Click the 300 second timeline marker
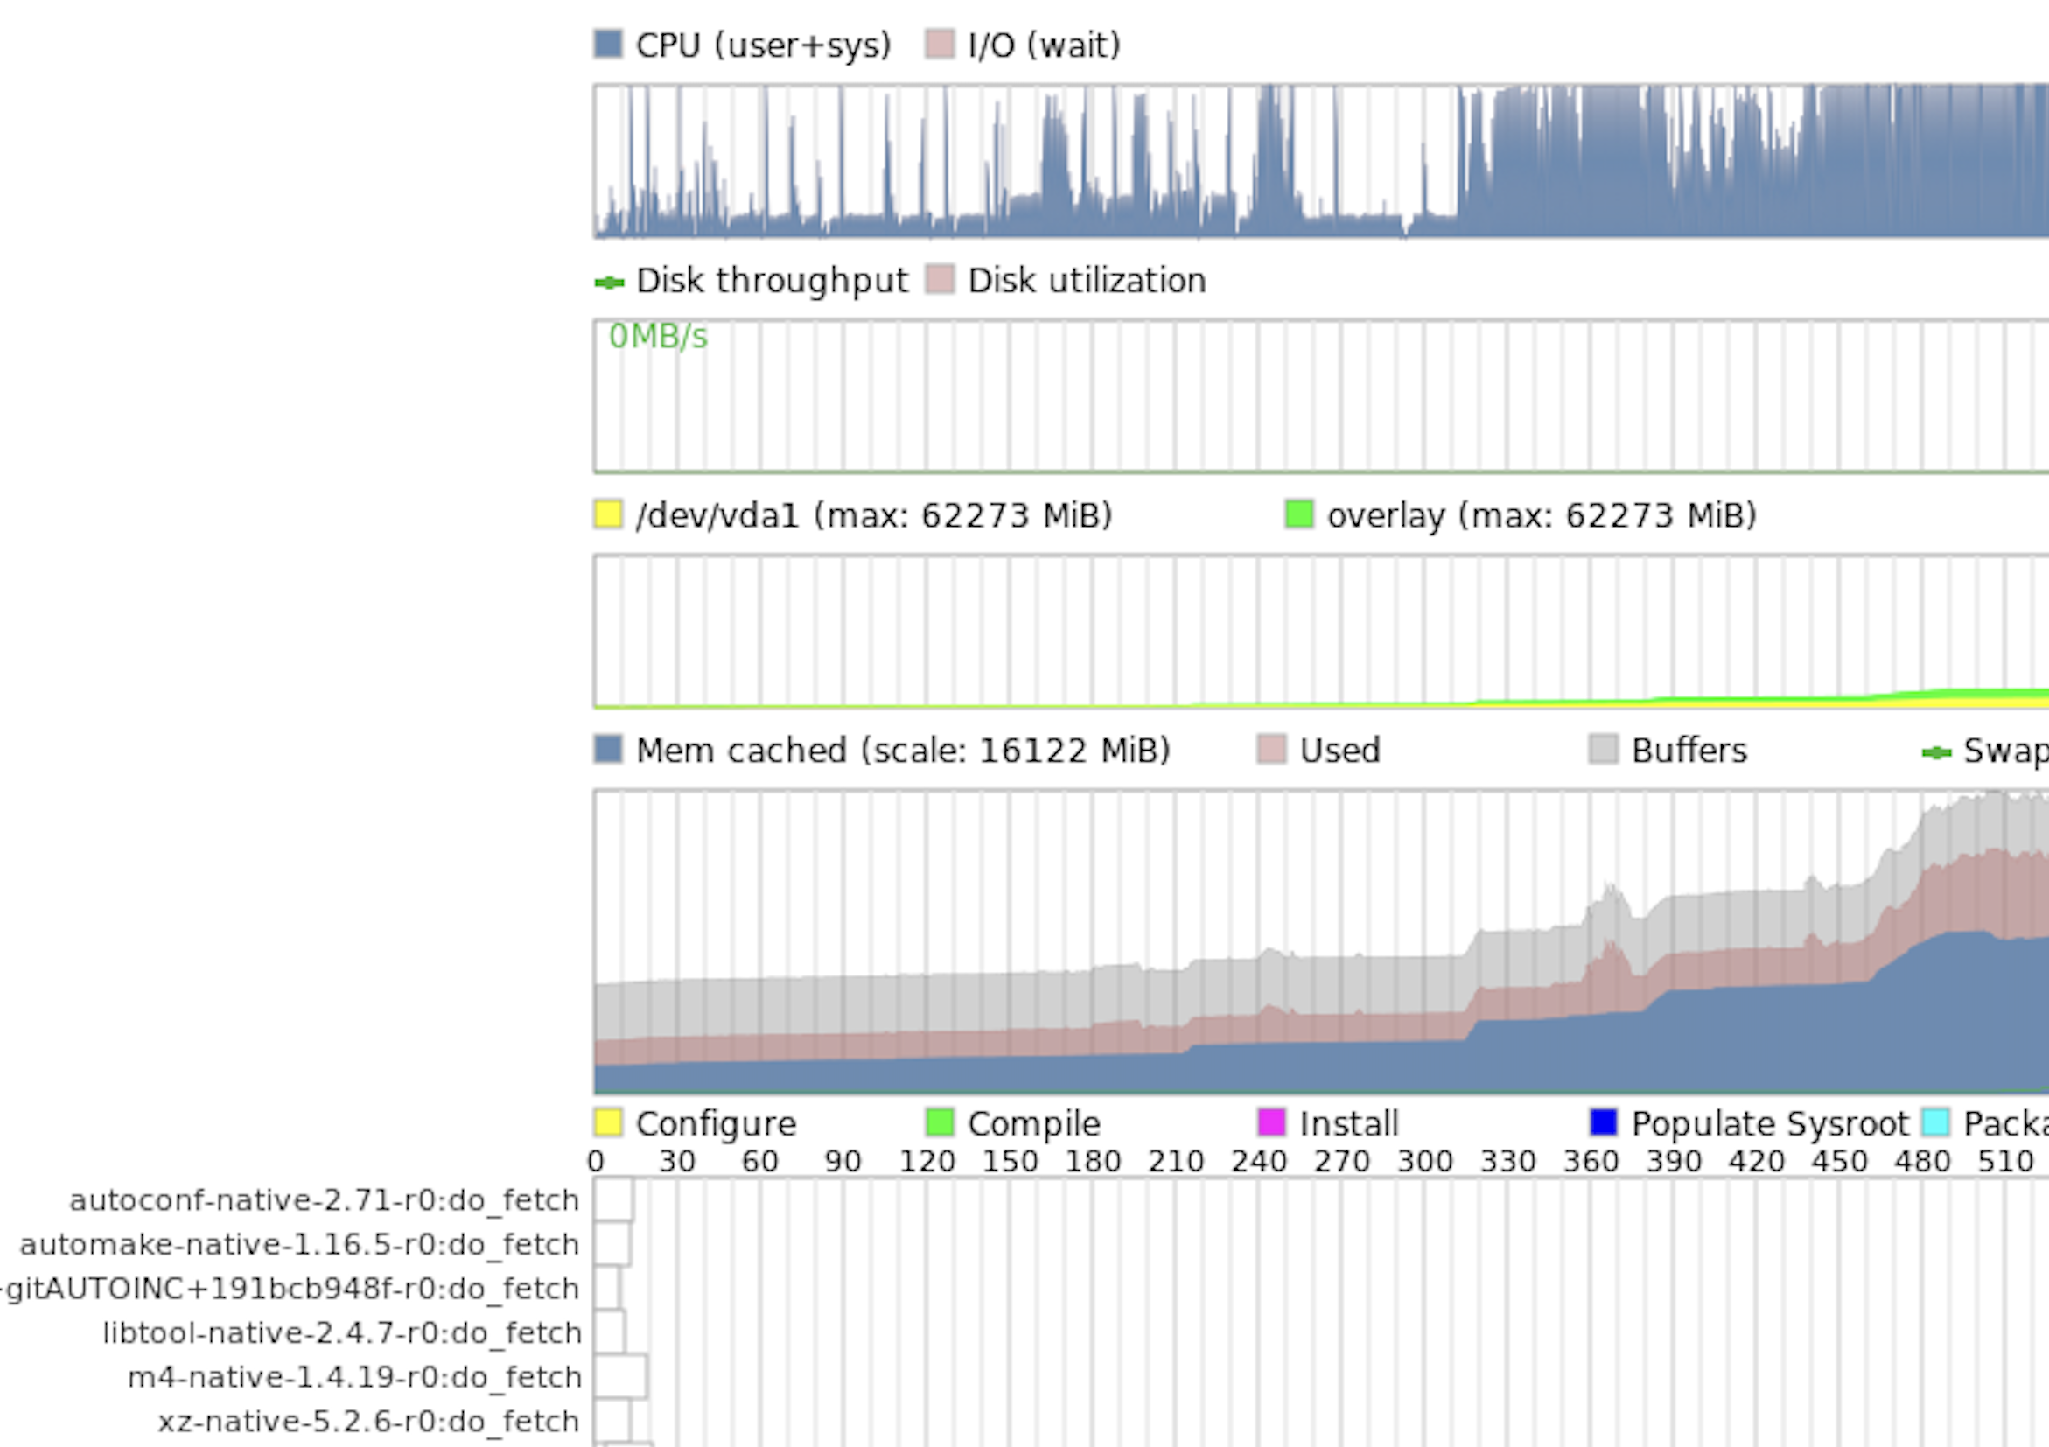Viewport: 2049px width, 1447px height. click(1424, 1162)
